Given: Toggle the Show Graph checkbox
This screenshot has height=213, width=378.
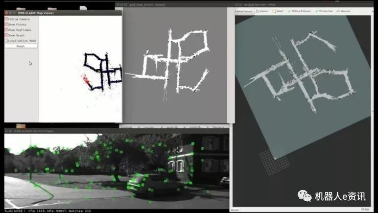Looking at the screenshot, I should click(6, 35).
